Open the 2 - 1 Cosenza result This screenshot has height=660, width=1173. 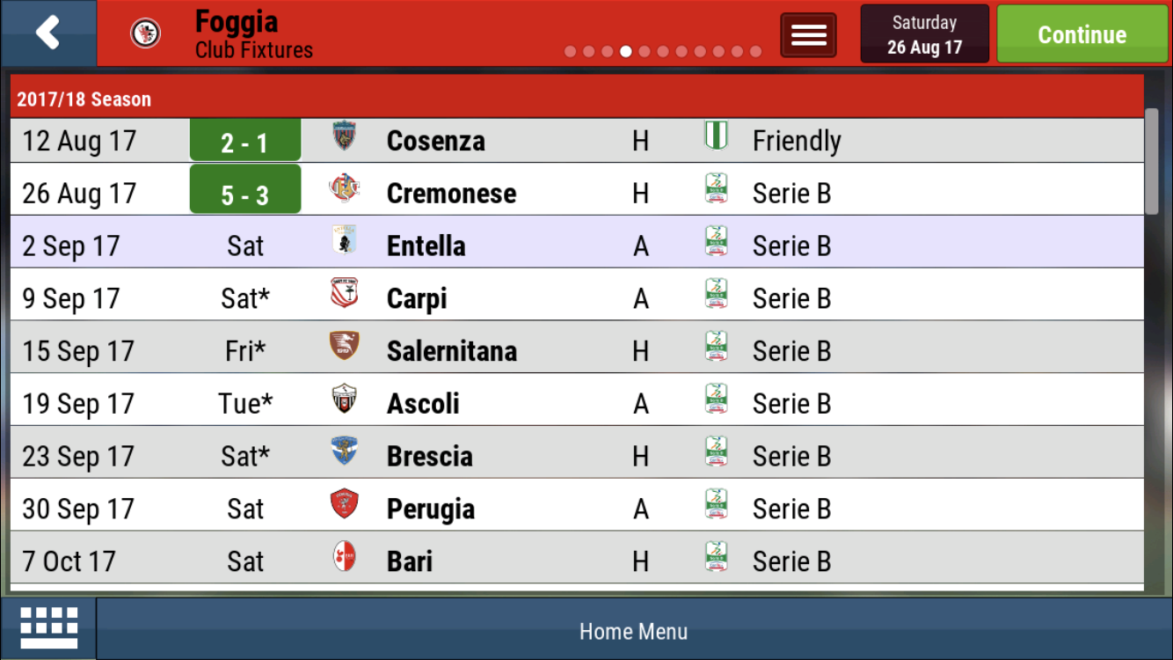click(245, 140)
